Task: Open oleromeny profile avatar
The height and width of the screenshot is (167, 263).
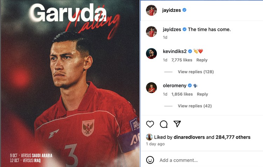Action: tap(151, 88)
